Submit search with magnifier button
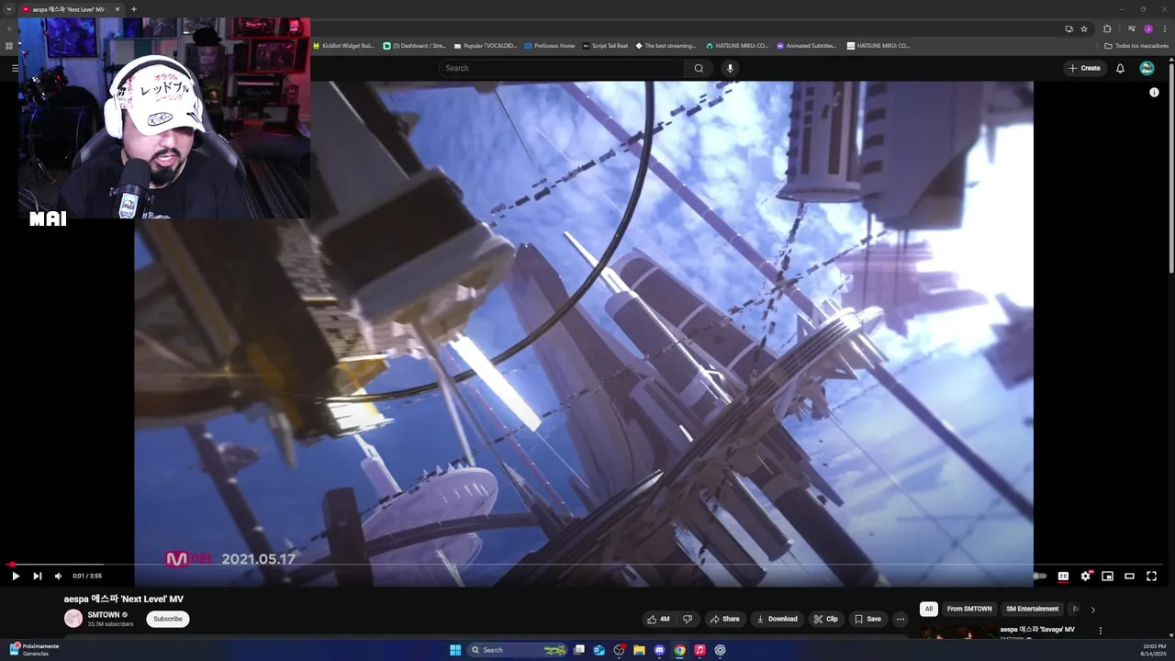The image size is (1175, 661). tap(699, 68)
